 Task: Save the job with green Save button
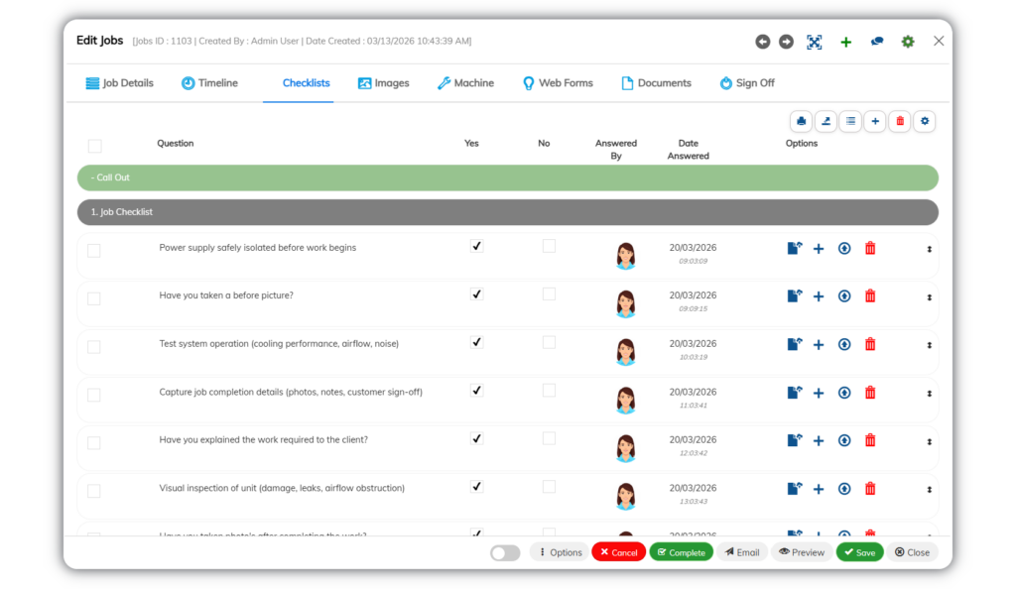tap(860, 552)
